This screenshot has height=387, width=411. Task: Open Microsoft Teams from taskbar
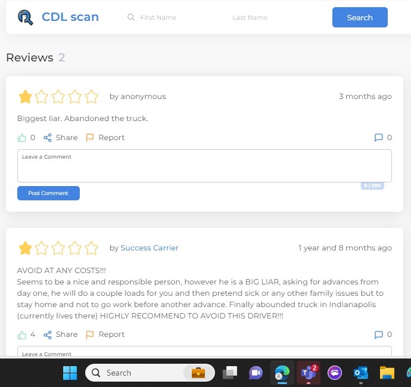click(309, 373)
